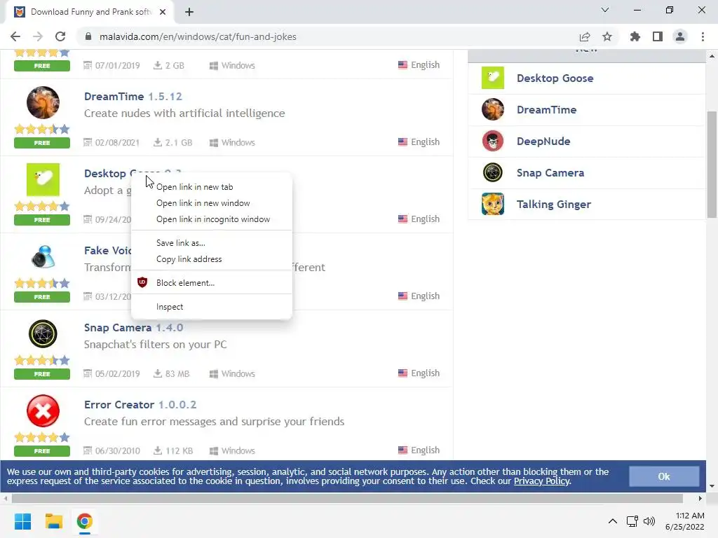Screen dimensions: 718x538
Task: Click the Snap Camera icon in list
Action: click(x=43, y=333)
